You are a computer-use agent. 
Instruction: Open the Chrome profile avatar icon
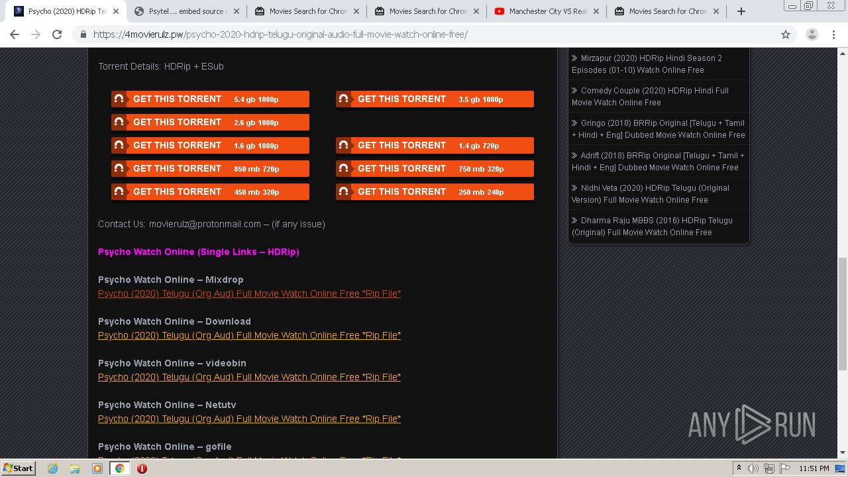(812, 34)
